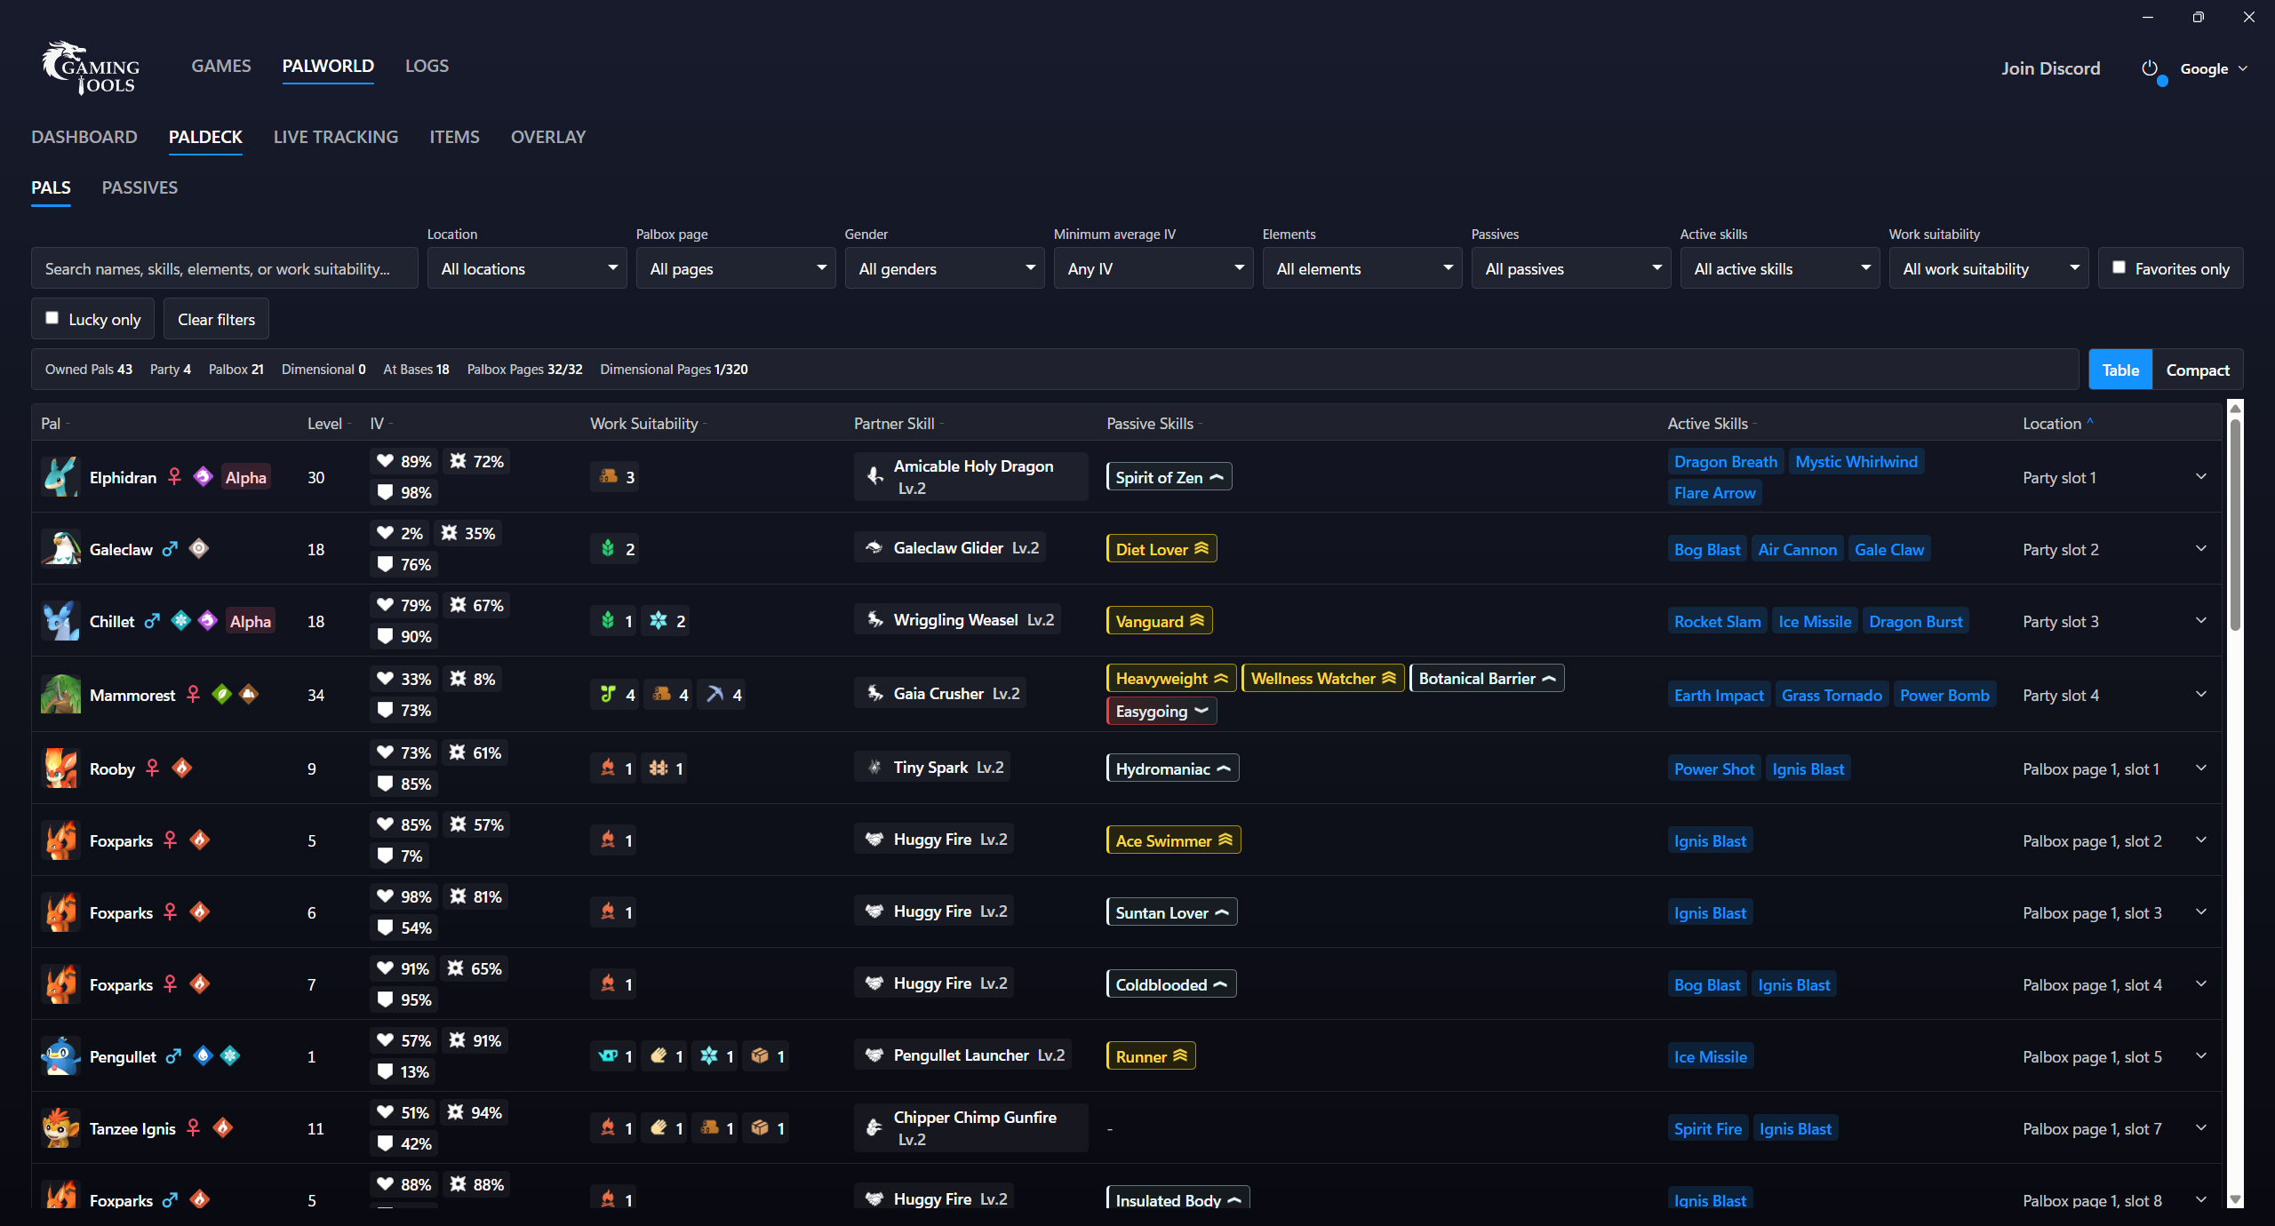Click the water element icon beside Pengullet
The image size is (2275, 1226).
pos(204,1056)
